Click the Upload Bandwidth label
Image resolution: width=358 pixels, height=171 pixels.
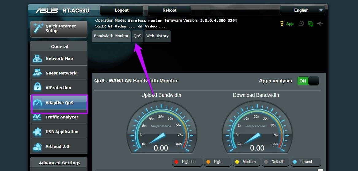click(161, 95)
